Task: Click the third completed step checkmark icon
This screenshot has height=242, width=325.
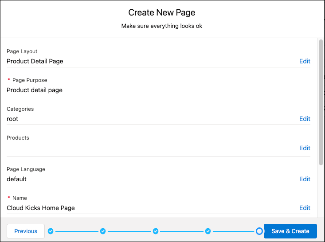Action: click(156, 231)
